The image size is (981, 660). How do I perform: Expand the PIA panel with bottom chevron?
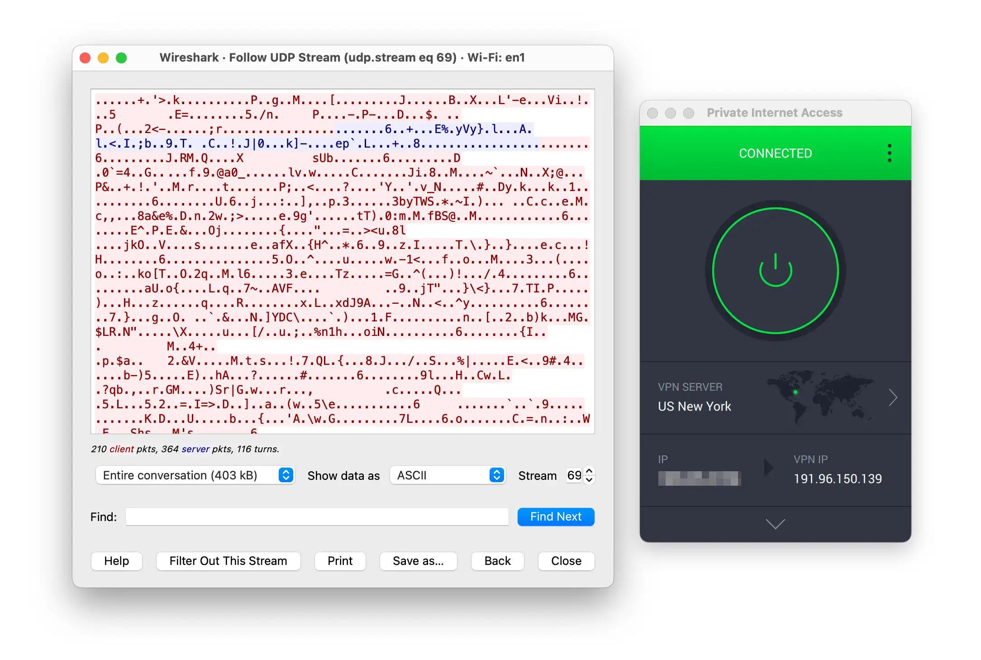[775, 524]
